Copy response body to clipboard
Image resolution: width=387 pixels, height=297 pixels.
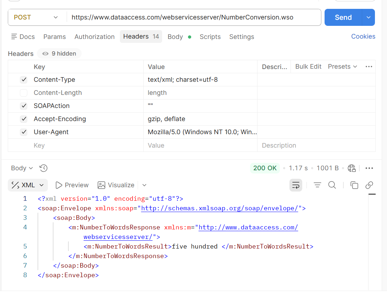354,185
